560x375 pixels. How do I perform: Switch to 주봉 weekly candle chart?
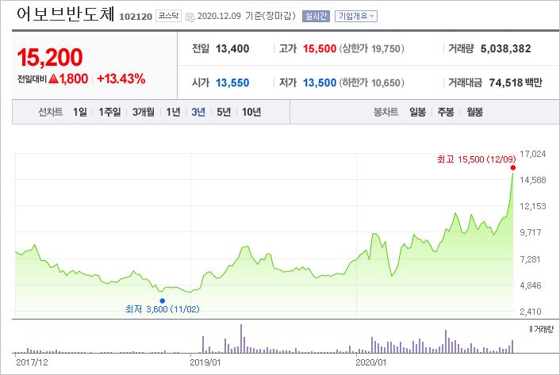coord(446,112)
